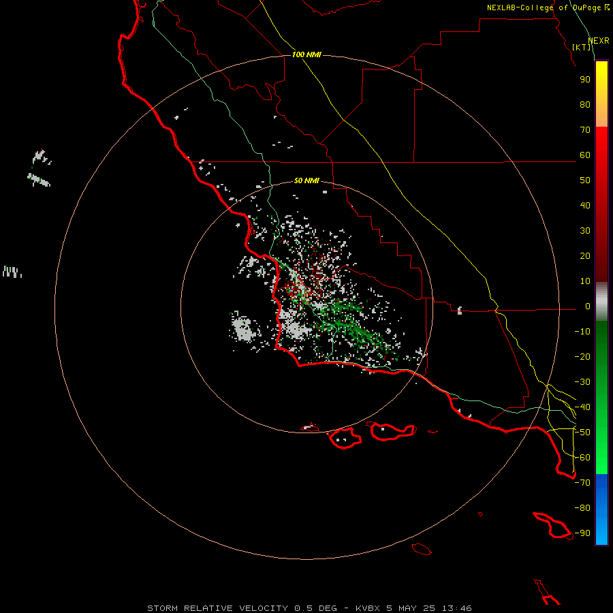The width and height of the screenshot is (613, 613).
Task: Click the -80 knot scale value
Action: (582, 508)
